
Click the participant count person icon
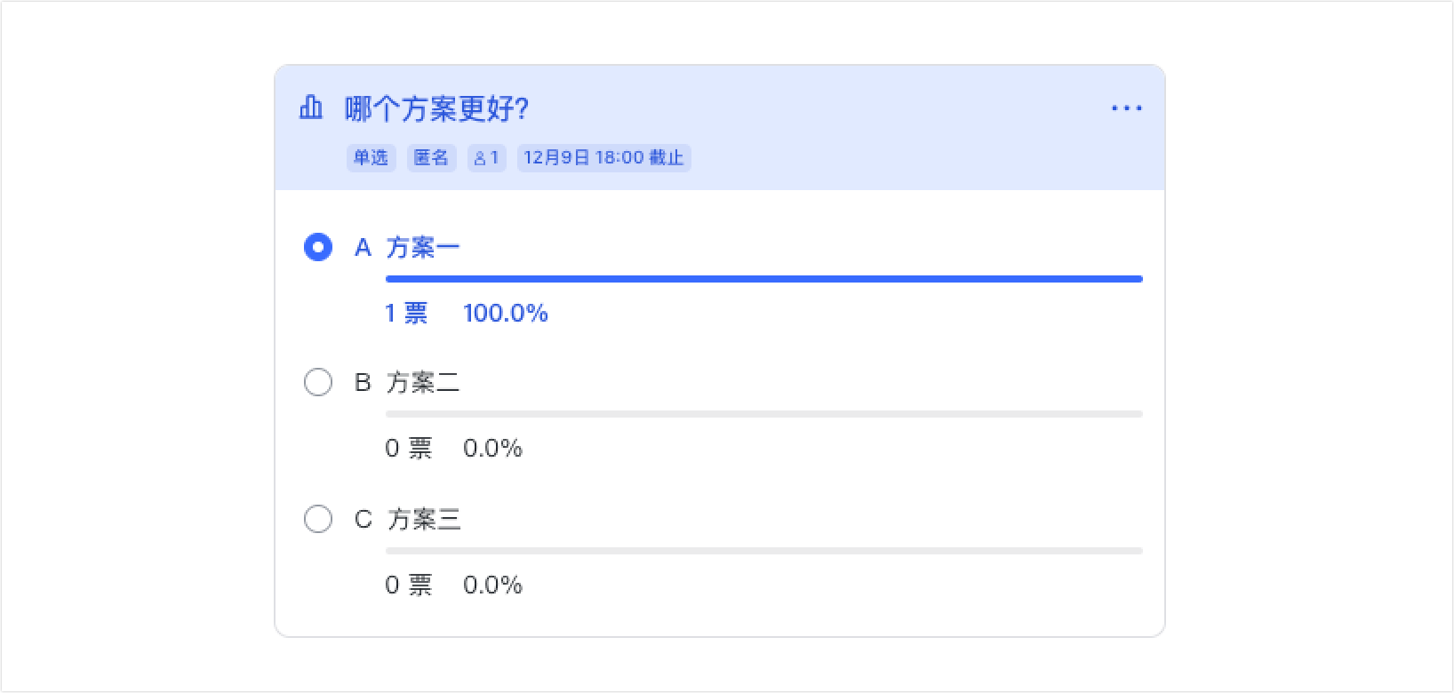pos(480,158)
